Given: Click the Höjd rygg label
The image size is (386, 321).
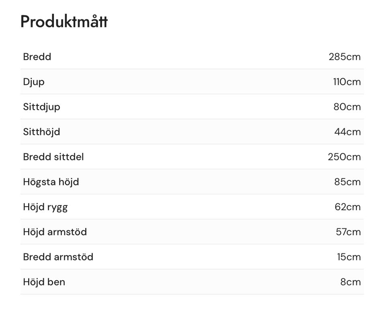Looking at the screenshot, I should [45, 207].
